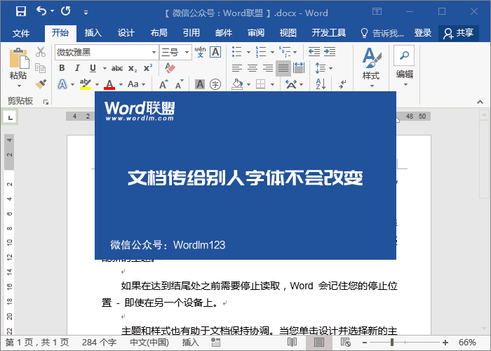Switch to the 设计 tab
The width and height of the screenshot is (491, 351).
point(126,33)
